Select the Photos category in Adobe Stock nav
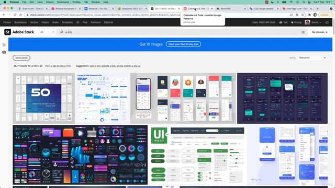The height and width of the screenshot is (188, 335). [x=7, y=22]
